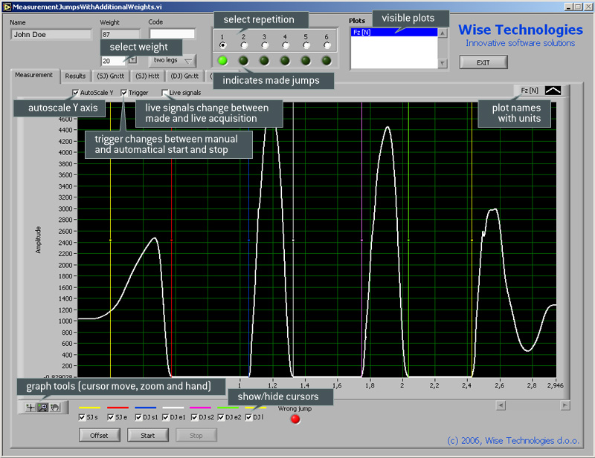This screenshot has width=595, height=458.
Task: Toggle the Trigger checkbox
Action: coord(124,93)
